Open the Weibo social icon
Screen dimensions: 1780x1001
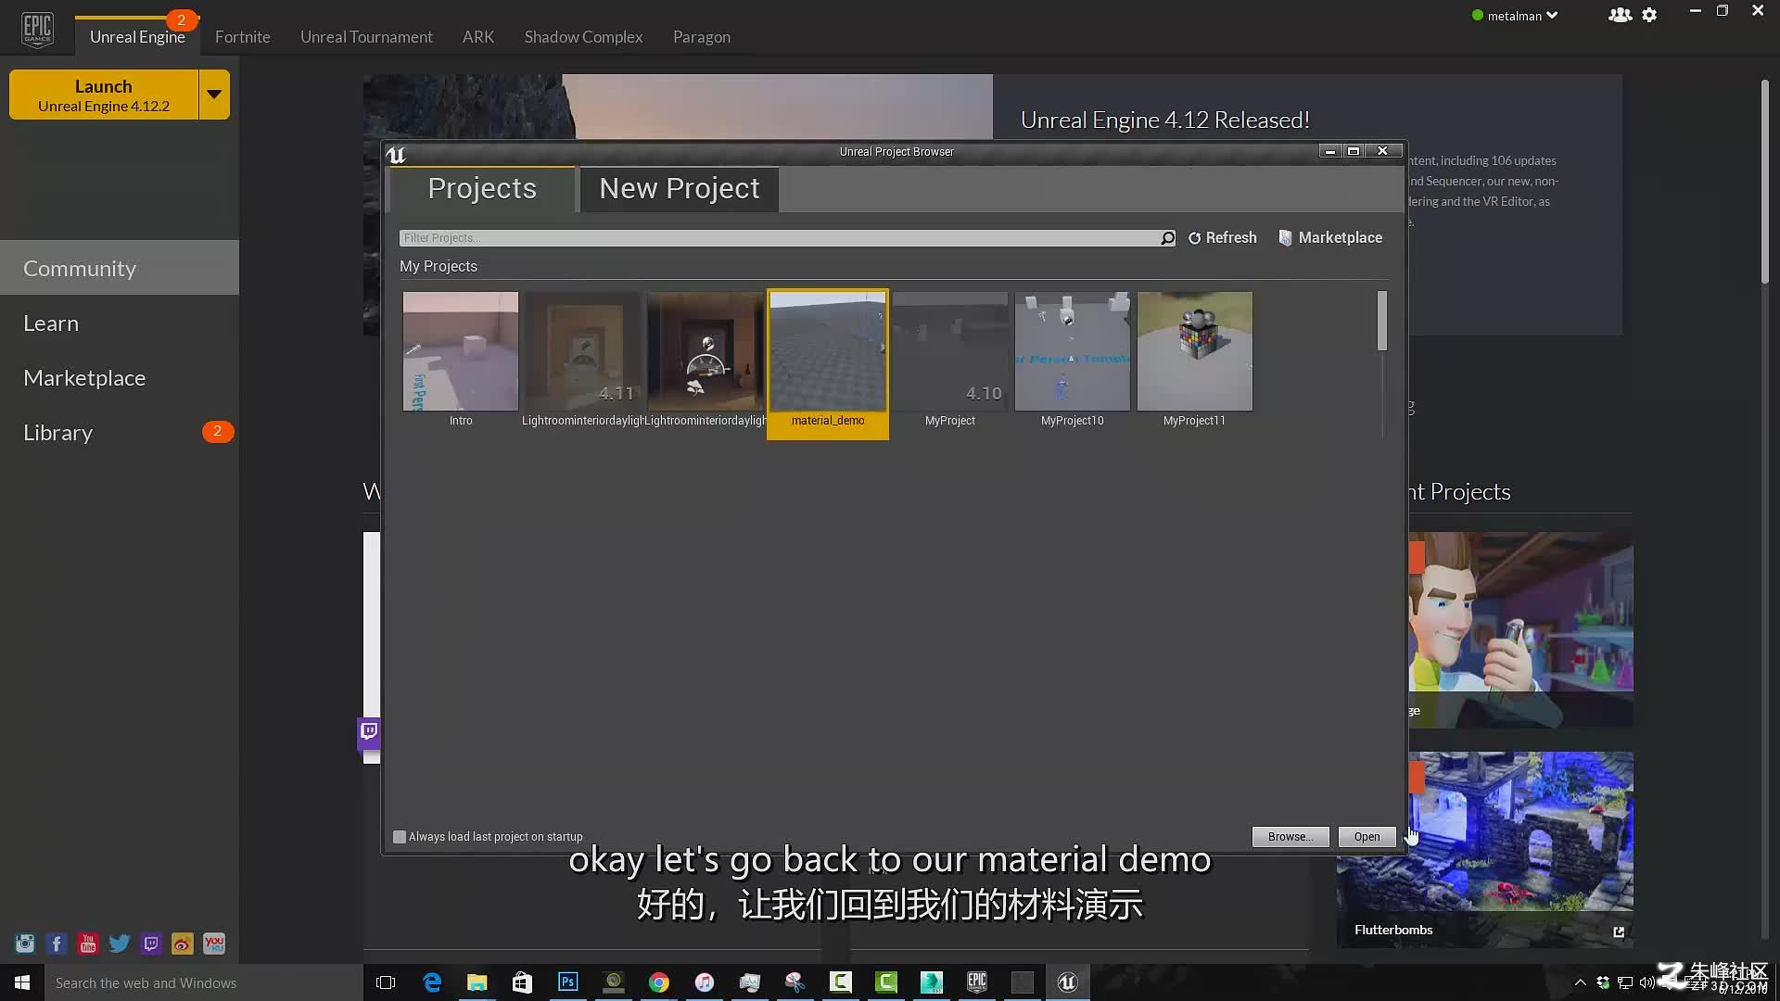pos(183,944)
